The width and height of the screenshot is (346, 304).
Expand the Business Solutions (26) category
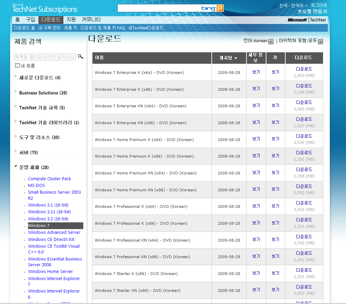click(16, 91)
